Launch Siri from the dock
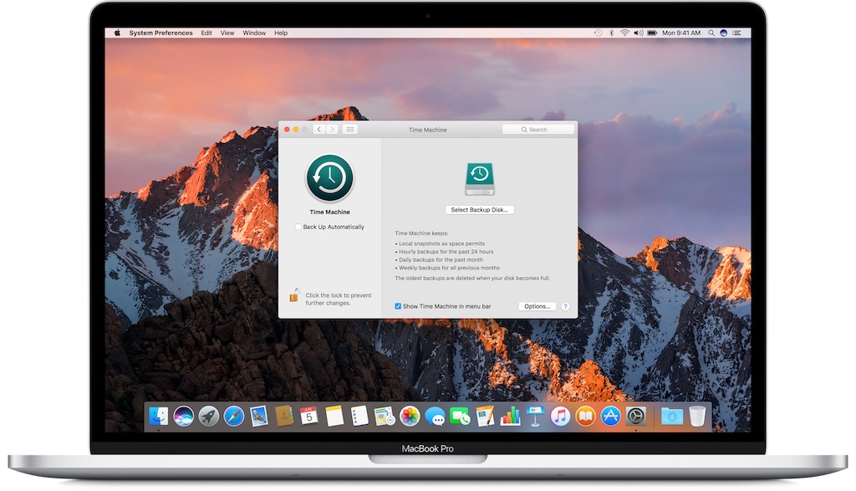Image resolution: width=856 pixels, height=491 pixels. click(183, 417)
